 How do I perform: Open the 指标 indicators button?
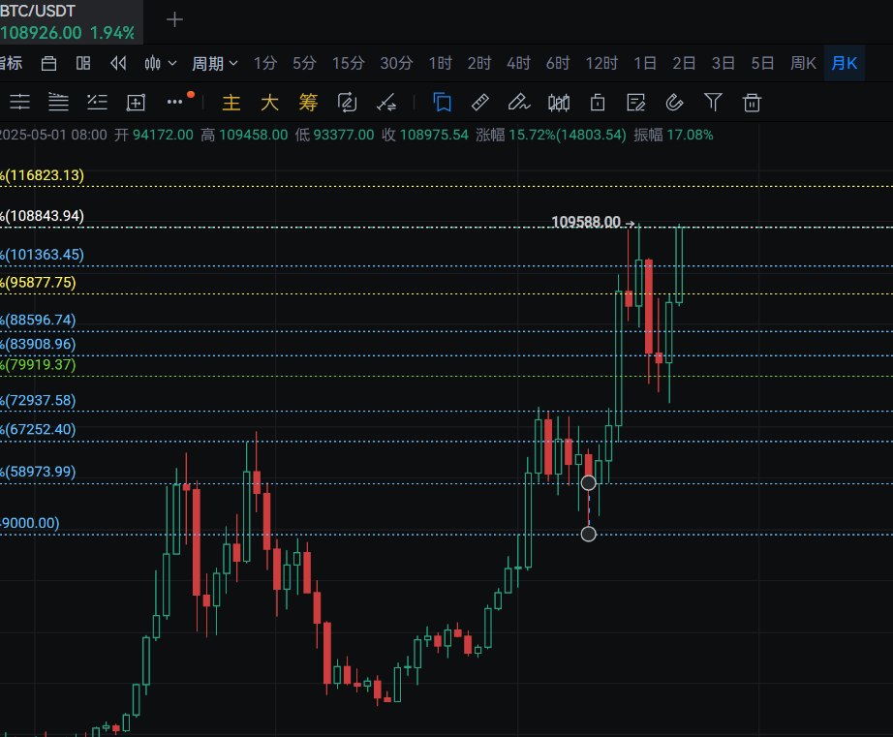12,63
